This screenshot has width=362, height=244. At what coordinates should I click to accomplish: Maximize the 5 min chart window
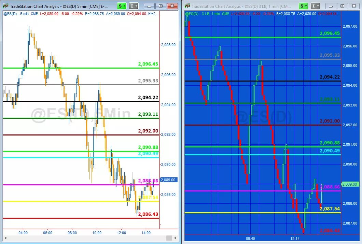(161, 6)
